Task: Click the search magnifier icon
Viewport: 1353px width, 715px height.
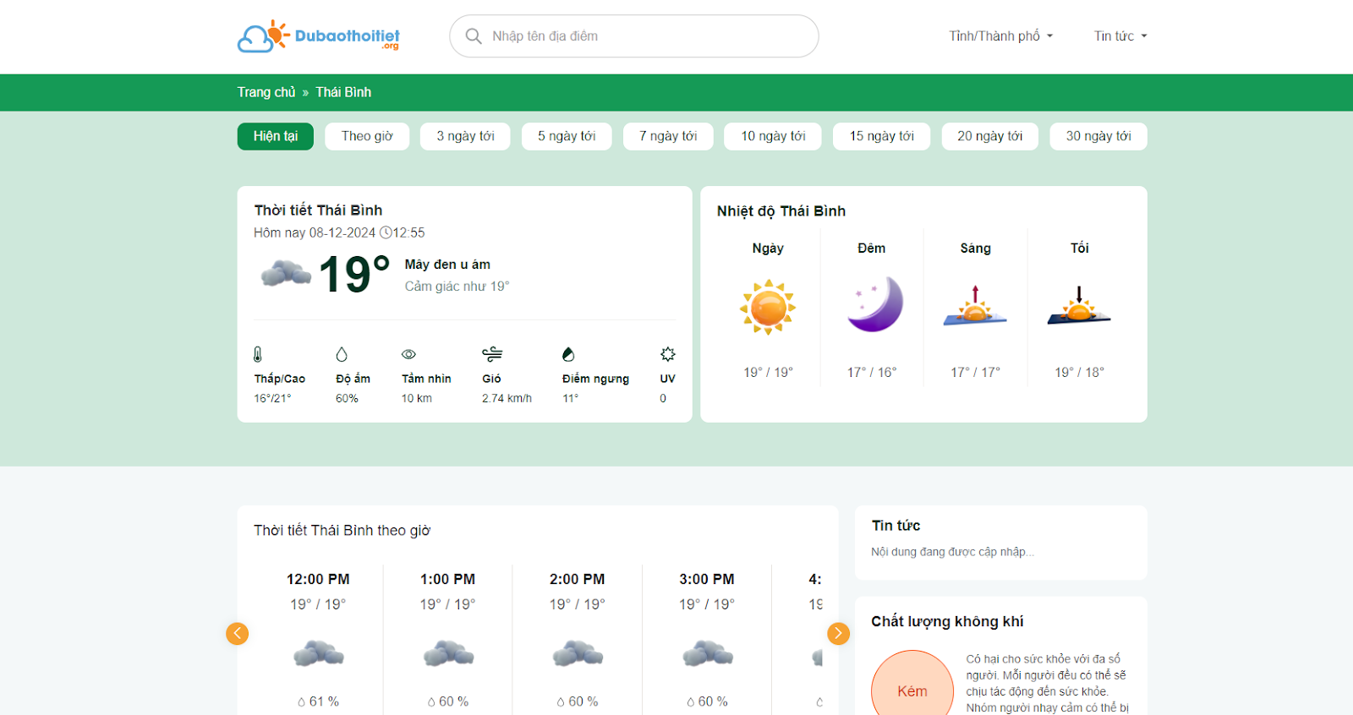Action: 474,36
